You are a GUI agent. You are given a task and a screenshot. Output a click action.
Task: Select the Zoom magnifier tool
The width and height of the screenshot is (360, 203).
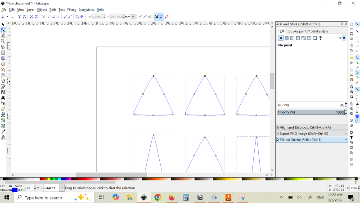point(3,42)
